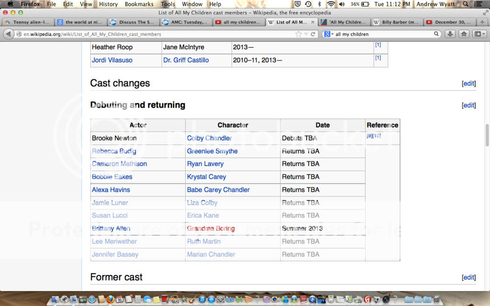Screen dimensions: 490x306
Task: Launch Firefox from the Dock
Action: coord(110,299)
